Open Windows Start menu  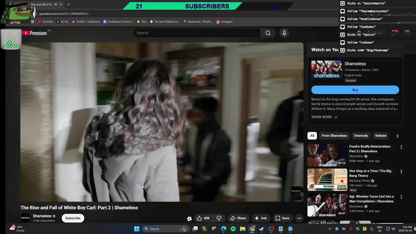pos(136,229)
